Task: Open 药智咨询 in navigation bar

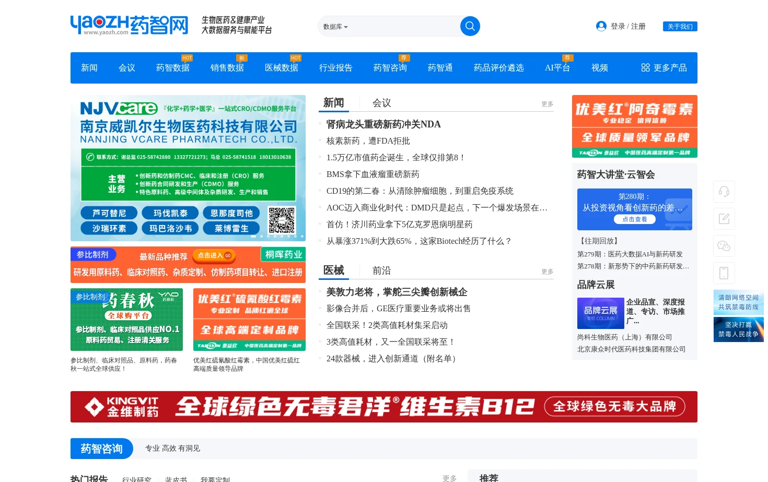Action: 390,68
